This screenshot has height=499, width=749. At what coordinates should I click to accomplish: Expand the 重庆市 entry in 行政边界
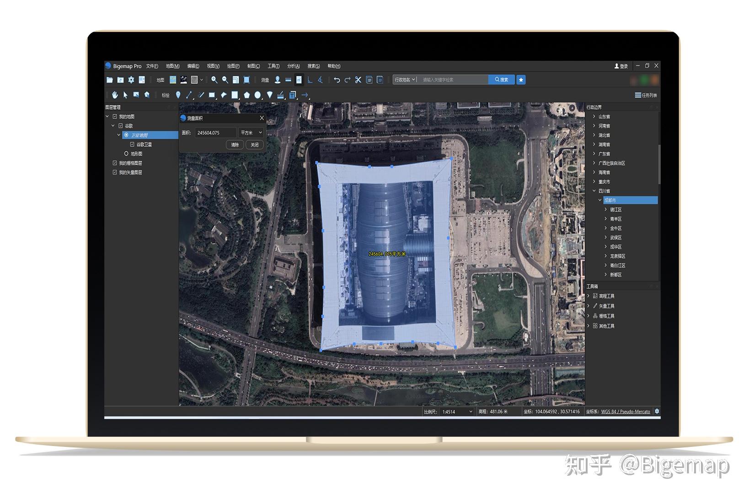tap(594, 181)
